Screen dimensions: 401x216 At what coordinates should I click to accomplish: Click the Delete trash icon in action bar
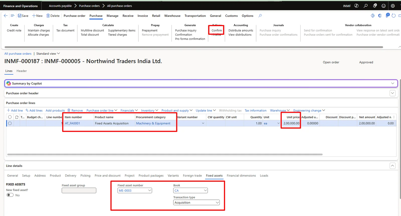pyautogui.click(x=48, y=16)
